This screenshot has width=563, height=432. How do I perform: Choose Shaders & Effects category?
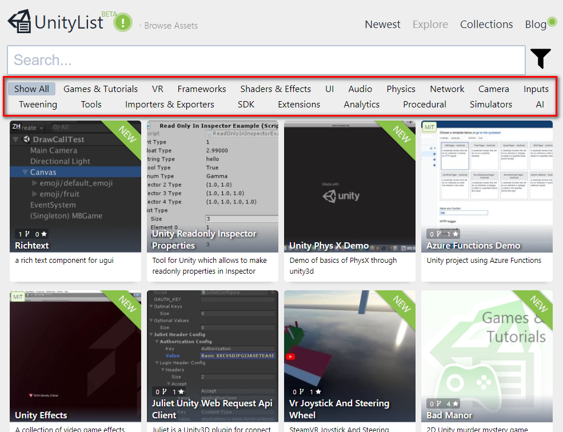pos(275,89)
